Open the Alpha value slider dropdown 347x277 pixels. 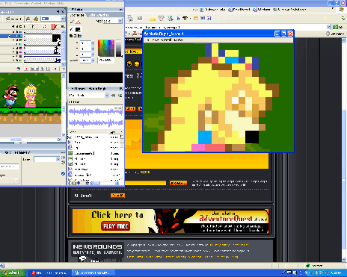click(93, 60)
